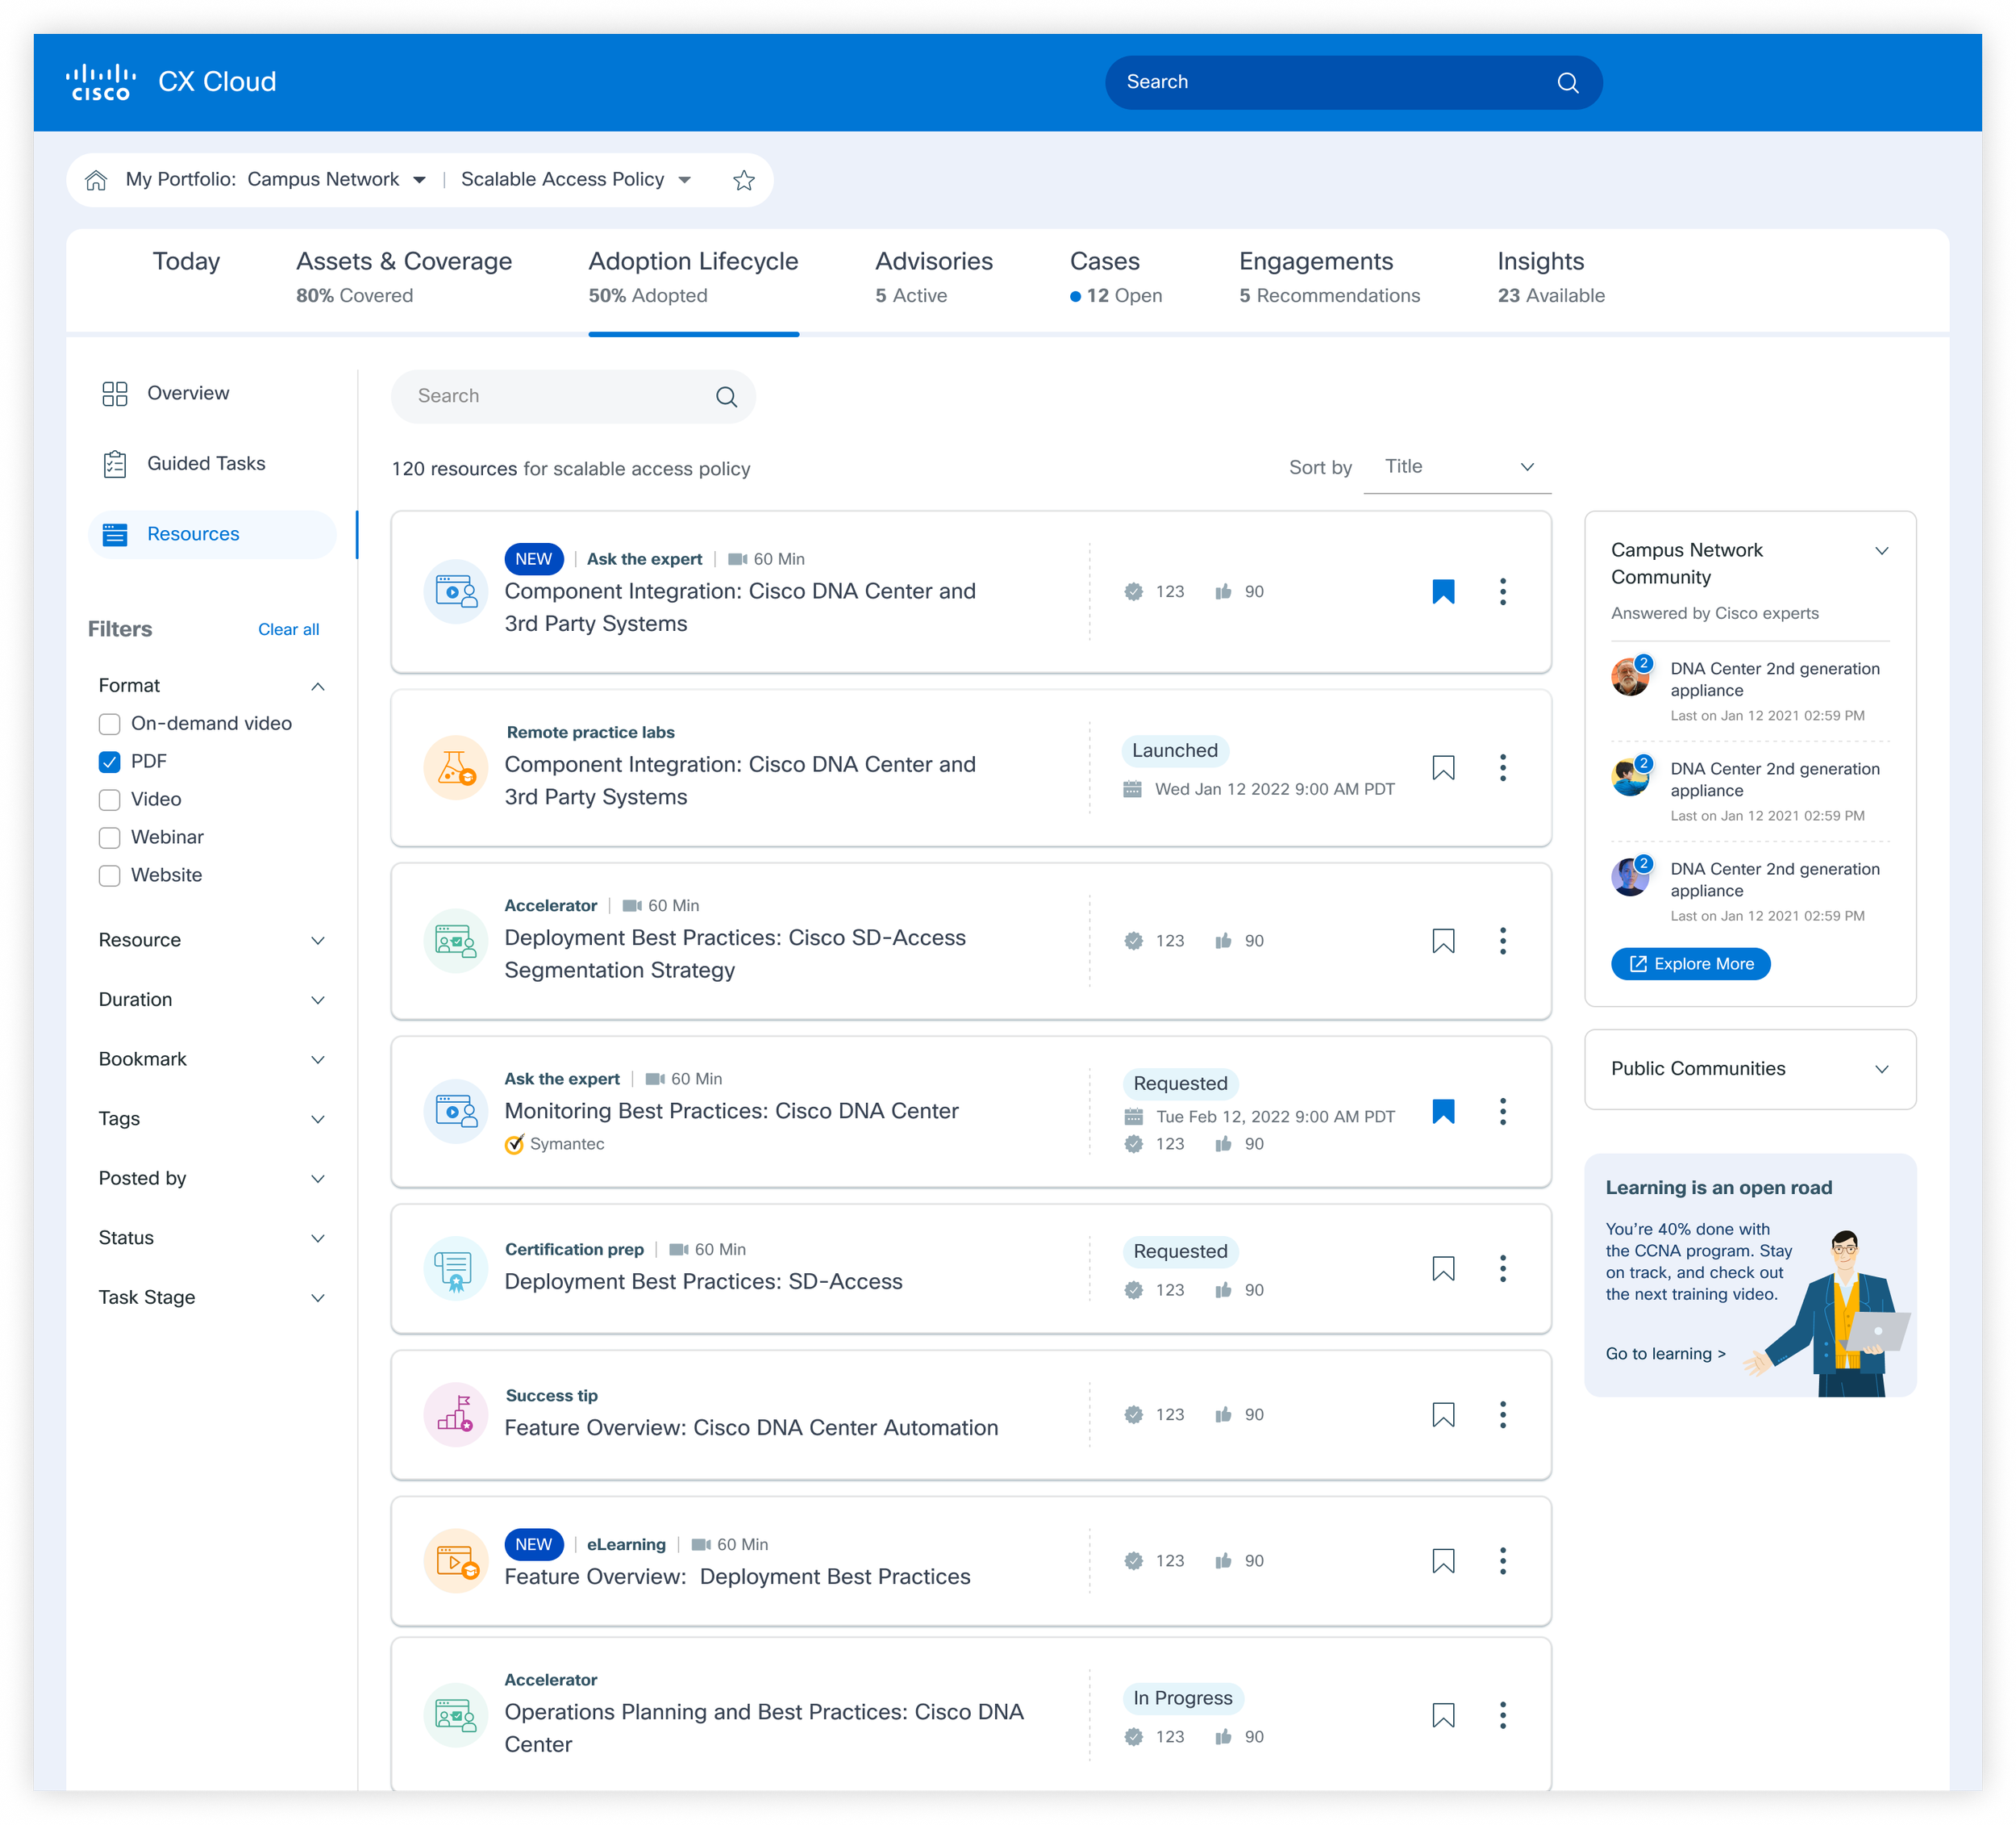Open the Sort by Title dropdown

1457,467
